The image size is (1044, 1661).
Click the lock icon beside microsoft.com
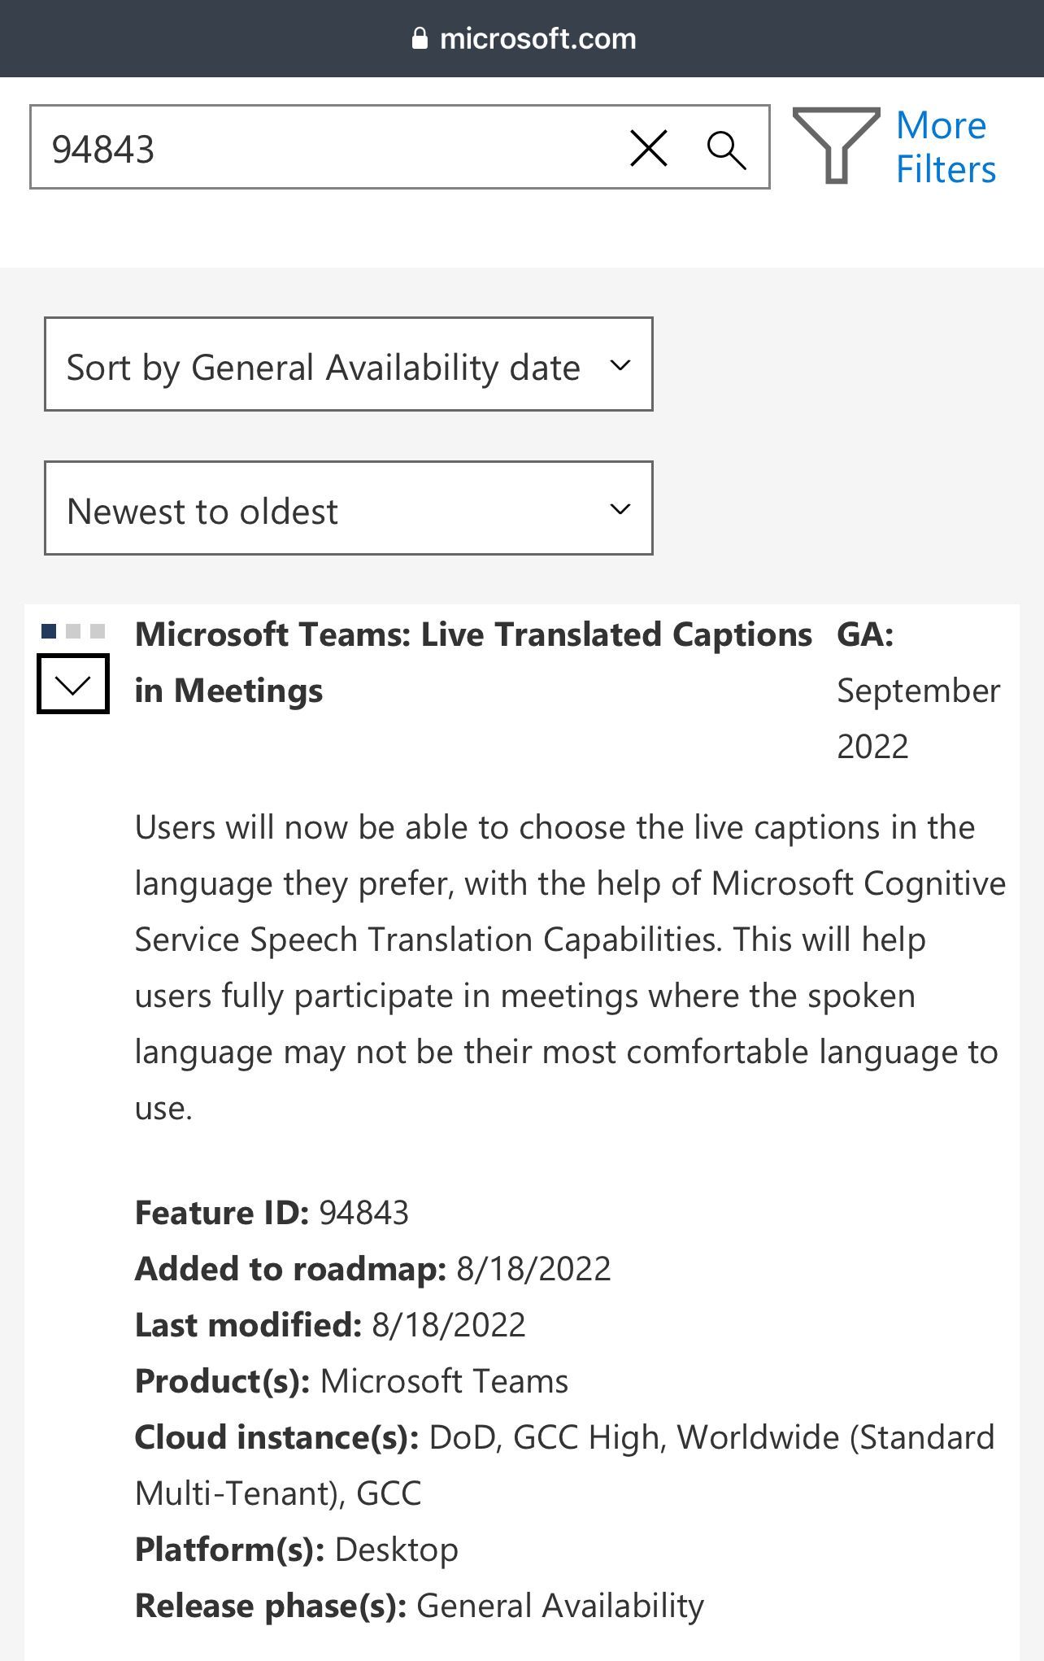coord(420,38)
